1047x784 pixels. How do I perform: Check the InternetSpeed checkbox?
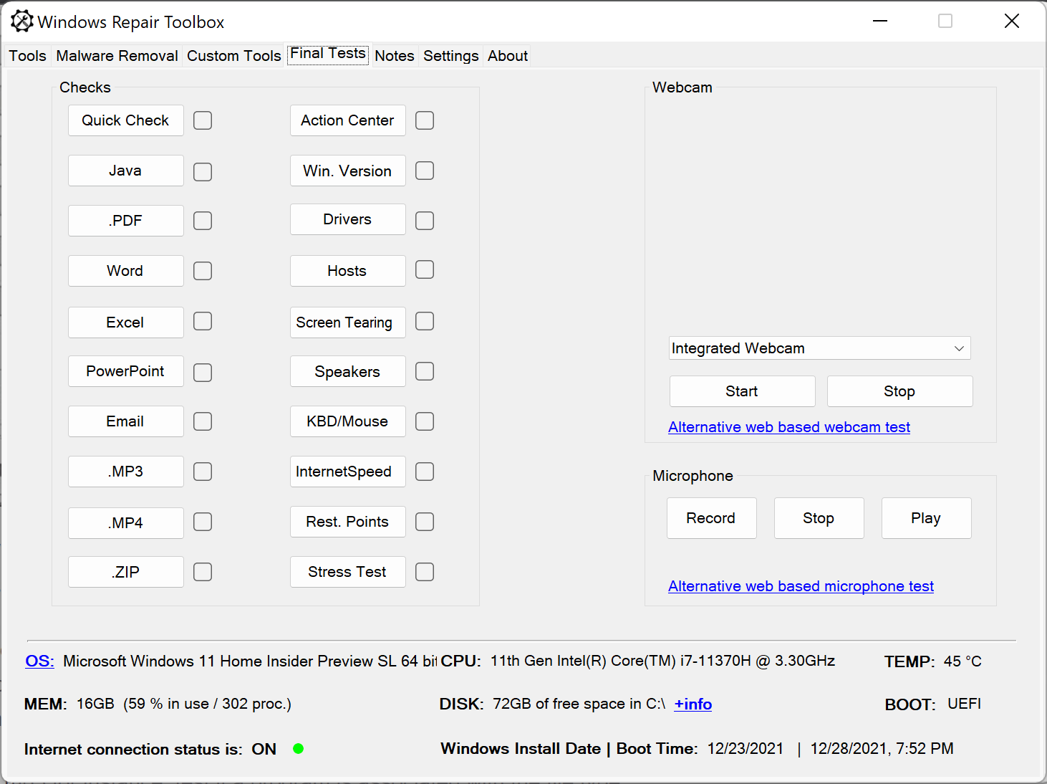[425, 472]
